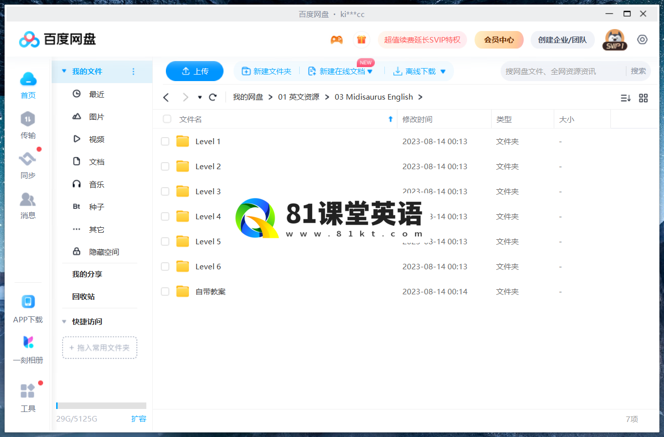Check the Level 3 row checkbox

pyautogui.click(x=165, y=192)
